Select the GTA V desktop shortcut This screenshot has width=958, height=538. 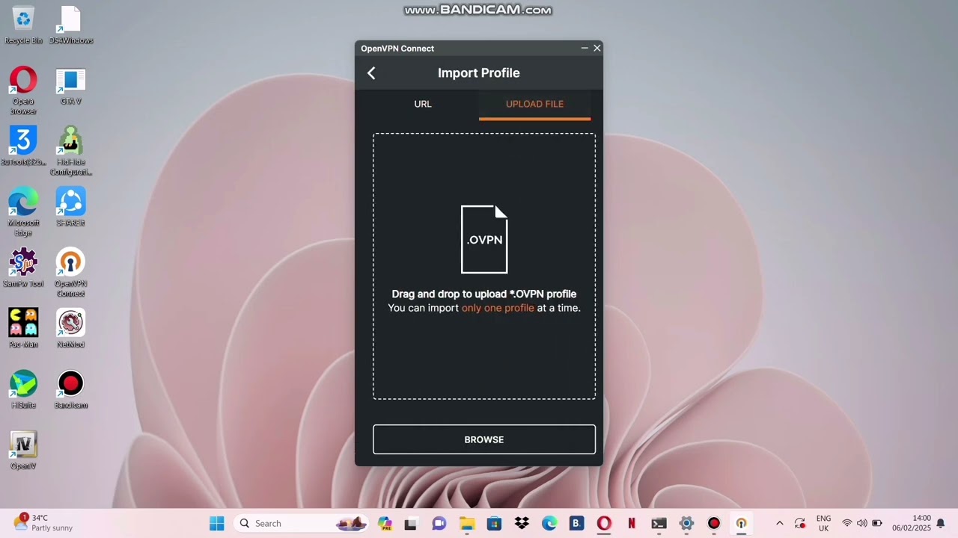70,86
